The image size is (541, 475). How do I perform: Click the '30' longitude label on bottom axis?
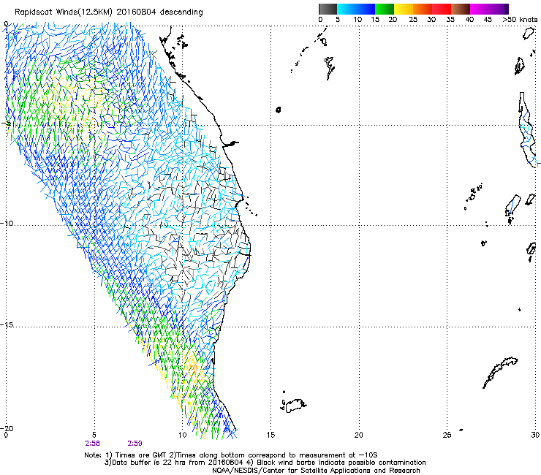[x=535, y=435]
